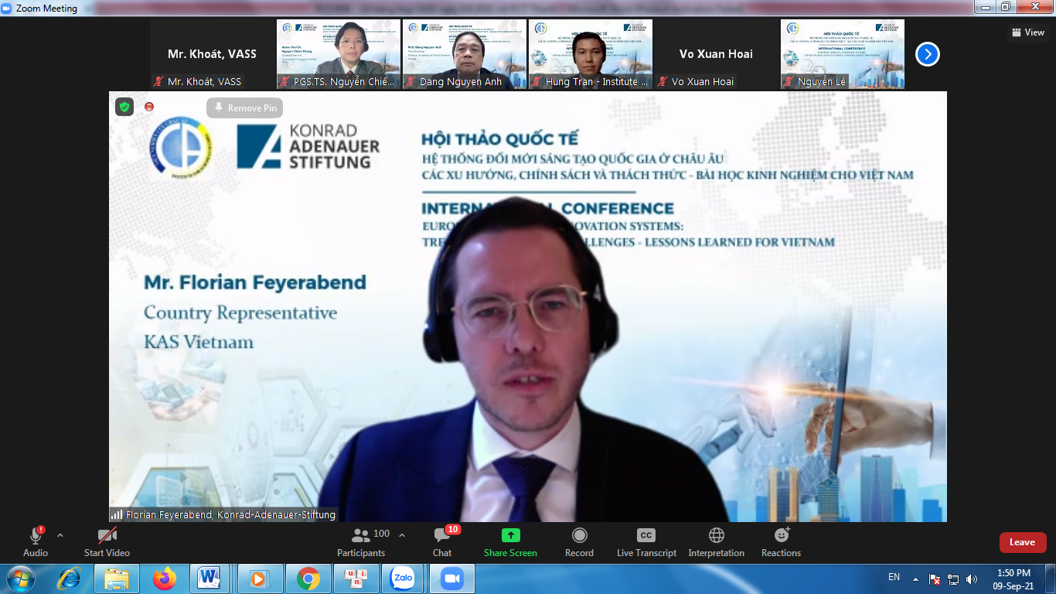Select Mr. Khoát, VASS participant tile
The height and width of the screenshot is (594, 1056).
213,54
